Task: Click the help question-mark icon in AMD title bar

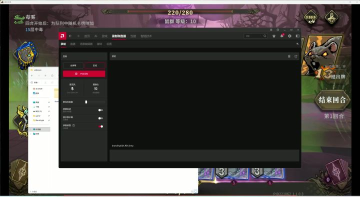Action: click(278, 30)
